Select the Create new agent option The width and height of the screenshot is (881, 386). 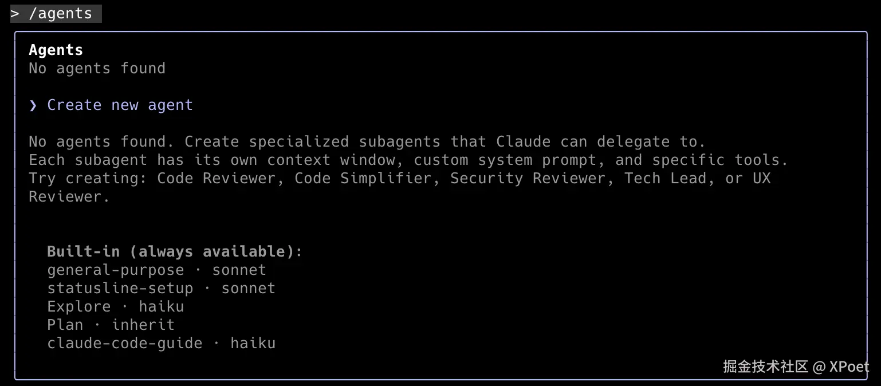[x=120, y=105]
